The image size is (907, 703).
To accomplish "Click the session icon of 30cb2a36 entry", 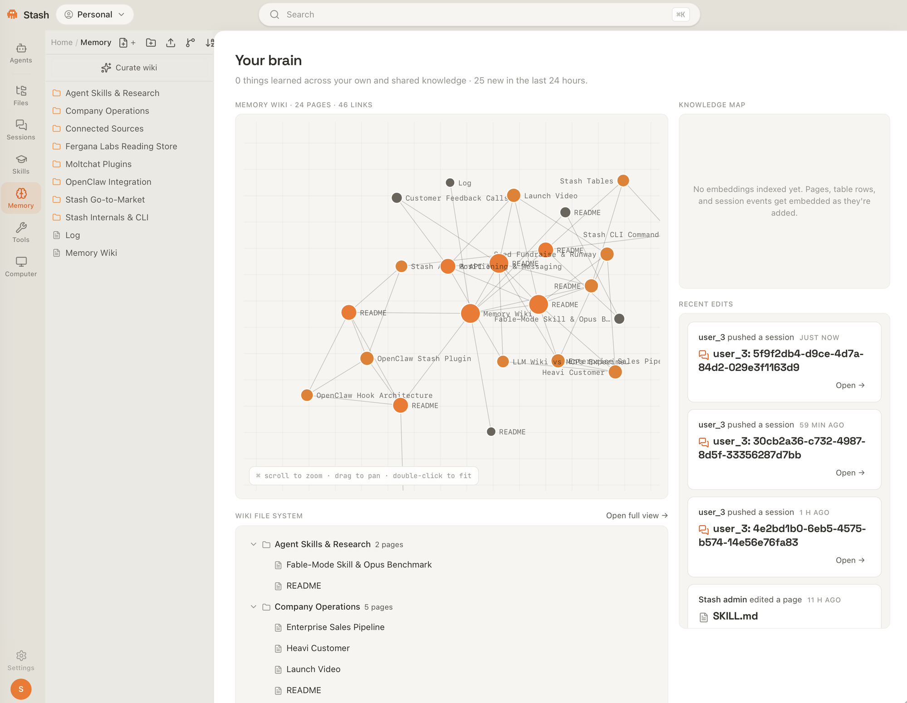I will coord(704,442).
